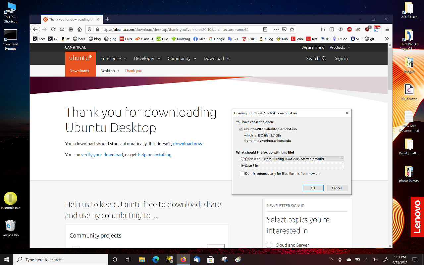Click the Adblock Plus ABP extension icon
This screenshot has width=424, height=265.
[x=349, y=29]
